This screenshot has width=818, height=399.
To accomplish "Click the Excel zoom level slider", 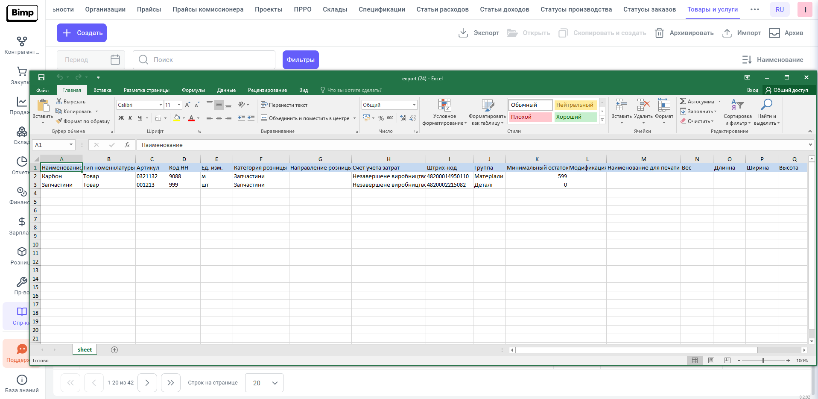I will coord(763,361).
